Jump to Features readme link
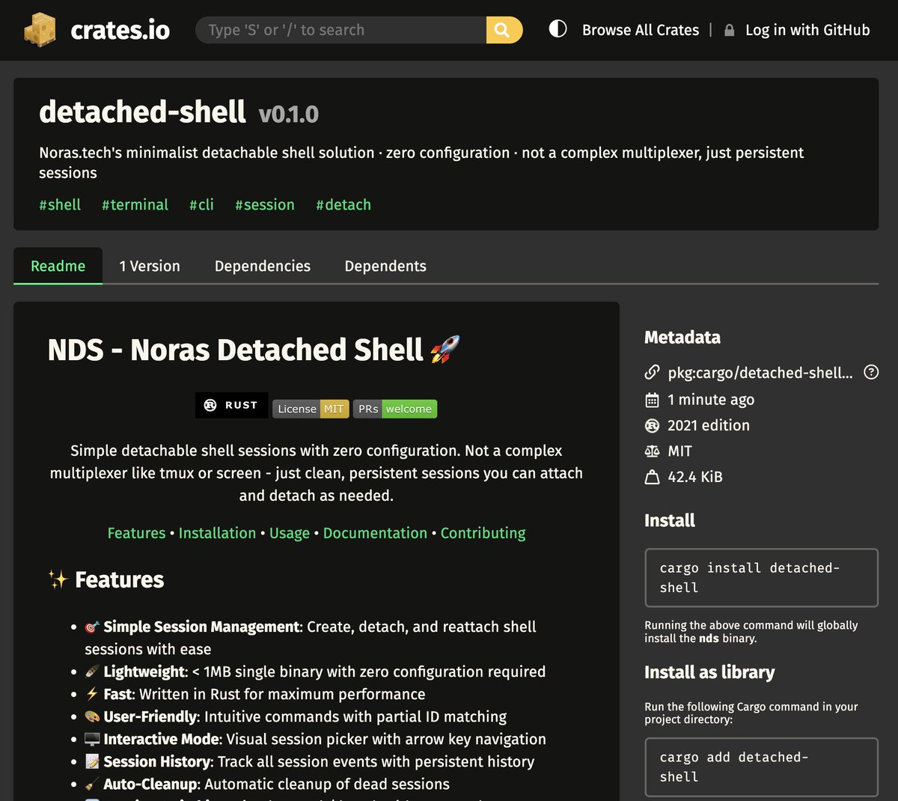The width and height of the screenshot is (898, 801). [136, 533]
